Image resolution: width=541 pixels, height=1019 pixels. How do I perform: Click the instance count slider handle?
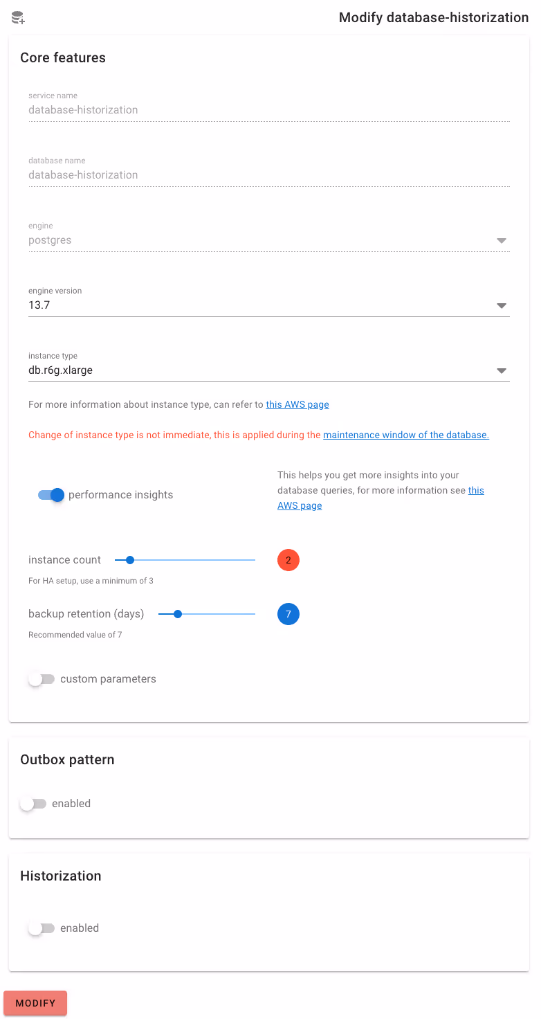[129, 560]
